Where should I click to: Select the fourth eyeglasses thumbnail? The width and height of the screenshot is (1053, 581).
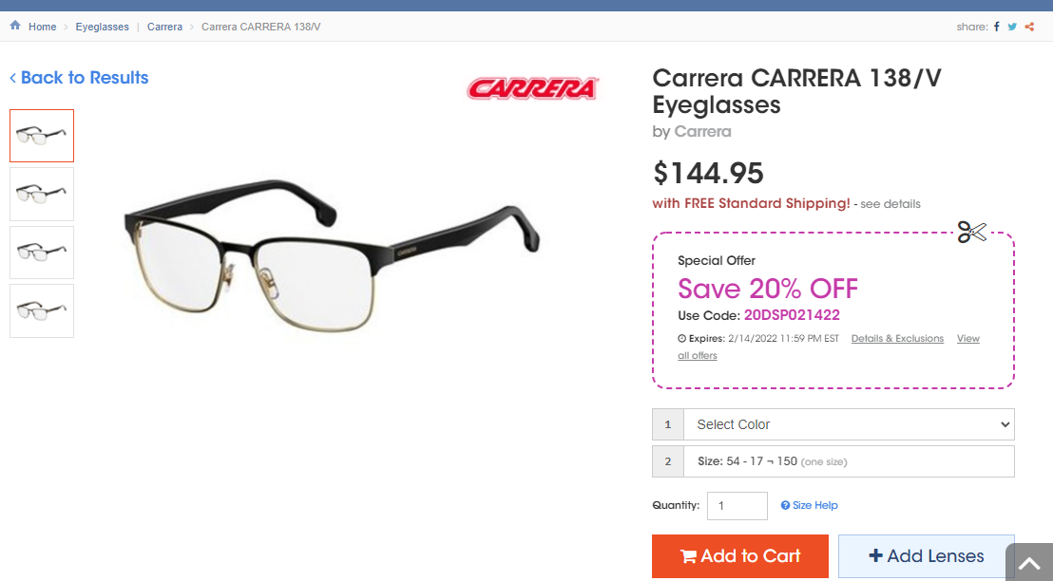click(42, 310)
